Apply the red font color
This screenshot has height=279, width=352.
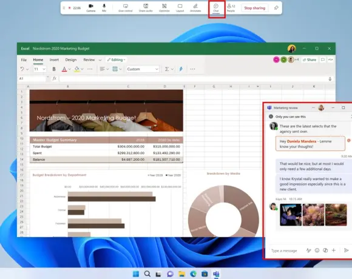(x=64, y=69)
